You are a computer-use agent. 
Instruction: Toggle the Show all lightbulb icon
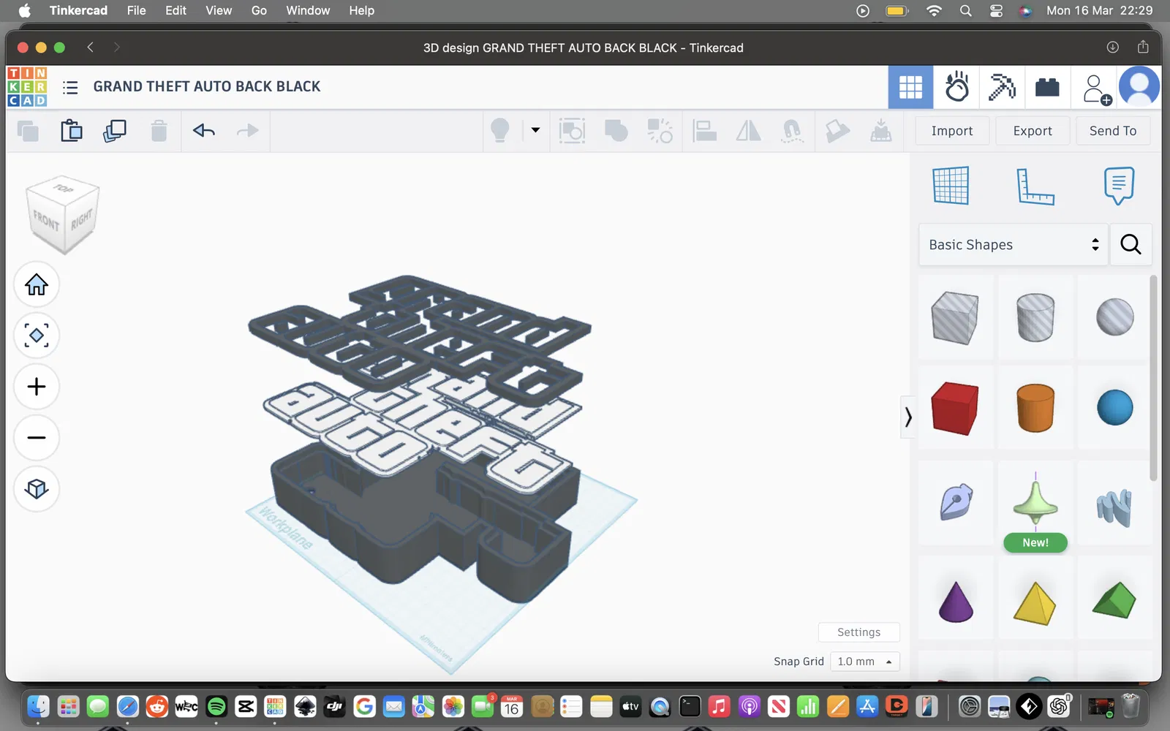(500, 131)
